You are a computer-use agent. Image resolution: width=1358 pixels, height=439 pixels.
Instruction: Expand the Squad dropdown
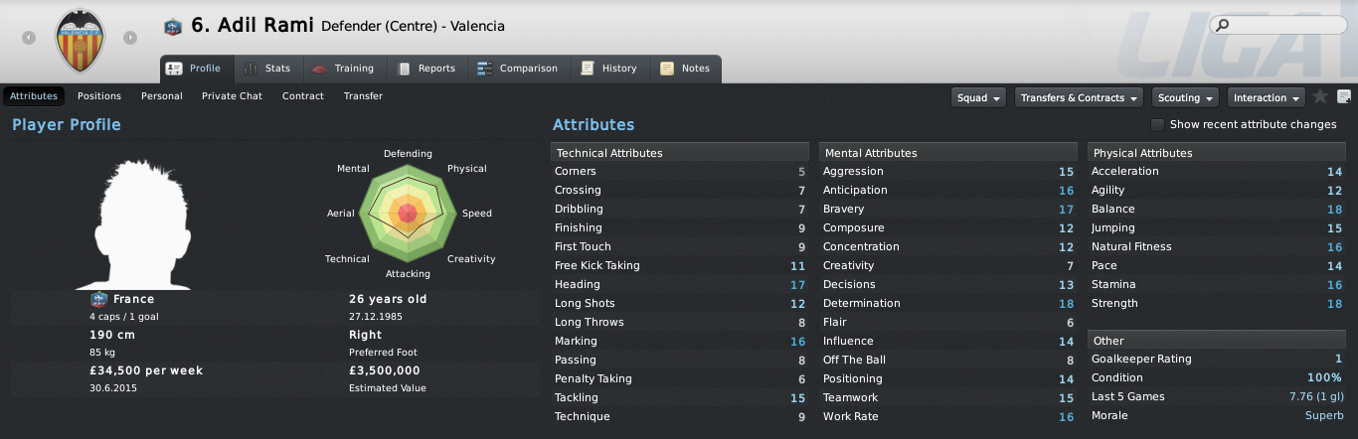(x=978, y=97)
